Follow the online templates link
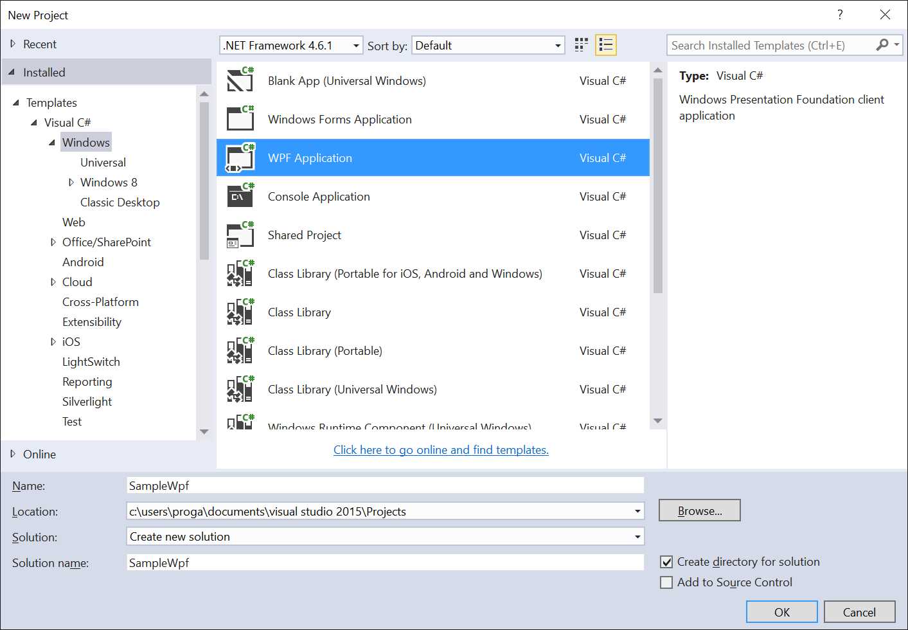Viewport: 908px width, 630px height. coord(441,449)
